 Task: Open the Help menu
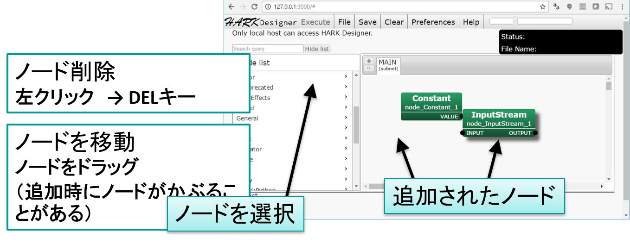(x=471, y=22)
